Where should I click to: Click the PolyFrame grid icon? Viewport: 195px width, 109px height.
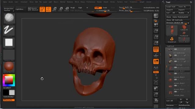click(x=156, y=106)
